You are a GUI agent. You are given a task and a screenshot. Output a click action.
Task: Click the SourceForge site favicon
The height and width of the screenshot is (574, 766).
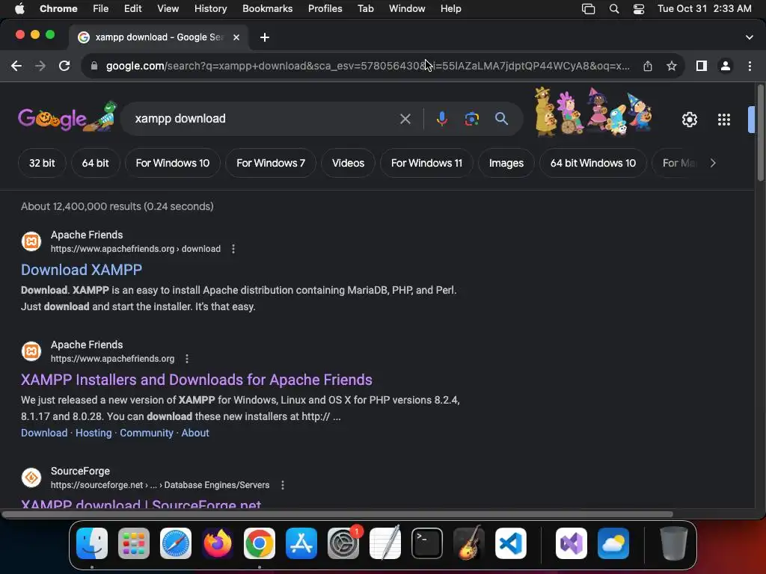31,478
